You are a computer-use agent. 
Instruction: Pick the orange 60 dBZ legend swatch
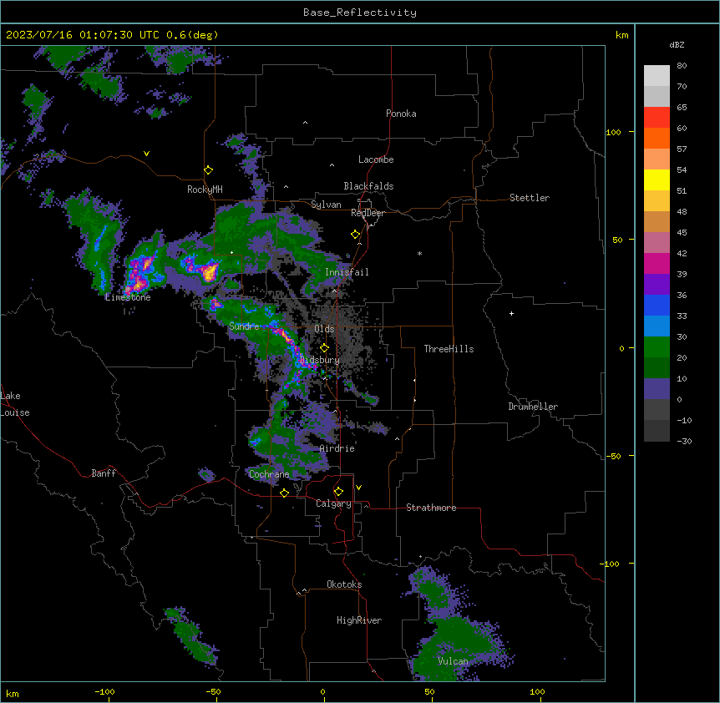pyautogui.click(x=657, y=138)
